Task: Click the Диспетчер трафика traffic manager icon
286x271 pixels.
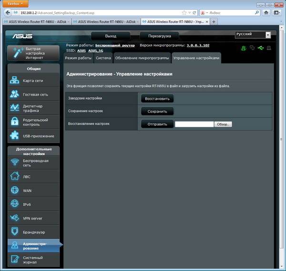Action: click(14, 108)
